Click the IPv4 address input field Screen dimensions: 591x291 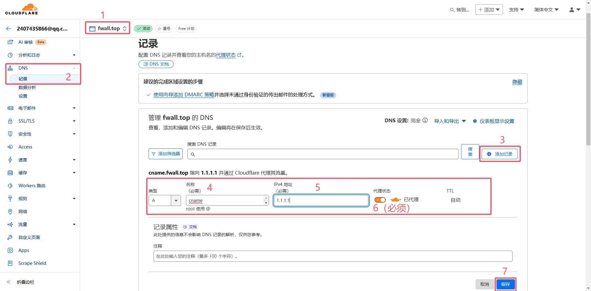click(x=321, y=200)
